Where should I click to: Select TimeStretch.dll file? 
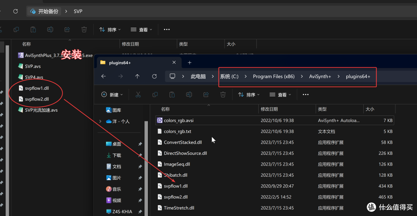[275, 208]
